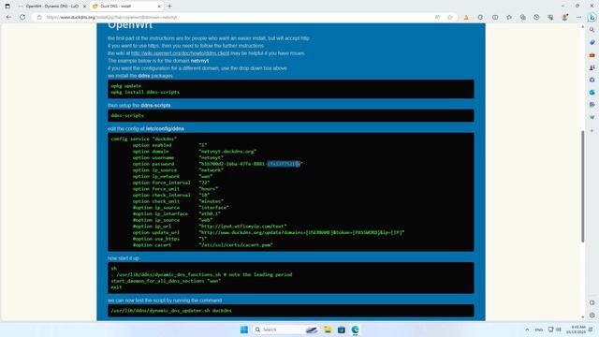
Task: Click the "#option cacert" line
Action: coord(202,245)
